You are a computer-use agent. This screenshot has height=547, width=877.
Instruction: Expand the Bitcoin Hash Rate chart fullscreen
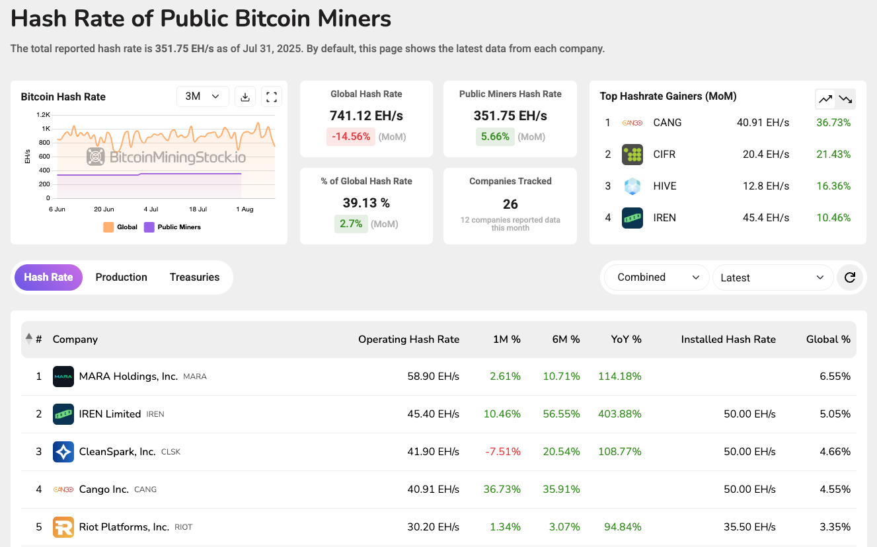coord(271,97)
